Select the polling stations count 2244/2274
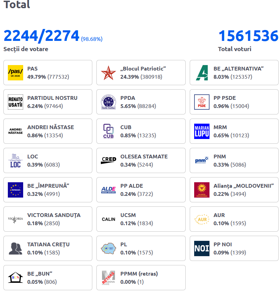Image resolution: width=280 pixels, height=295 pixels. (x=42, y=36)
